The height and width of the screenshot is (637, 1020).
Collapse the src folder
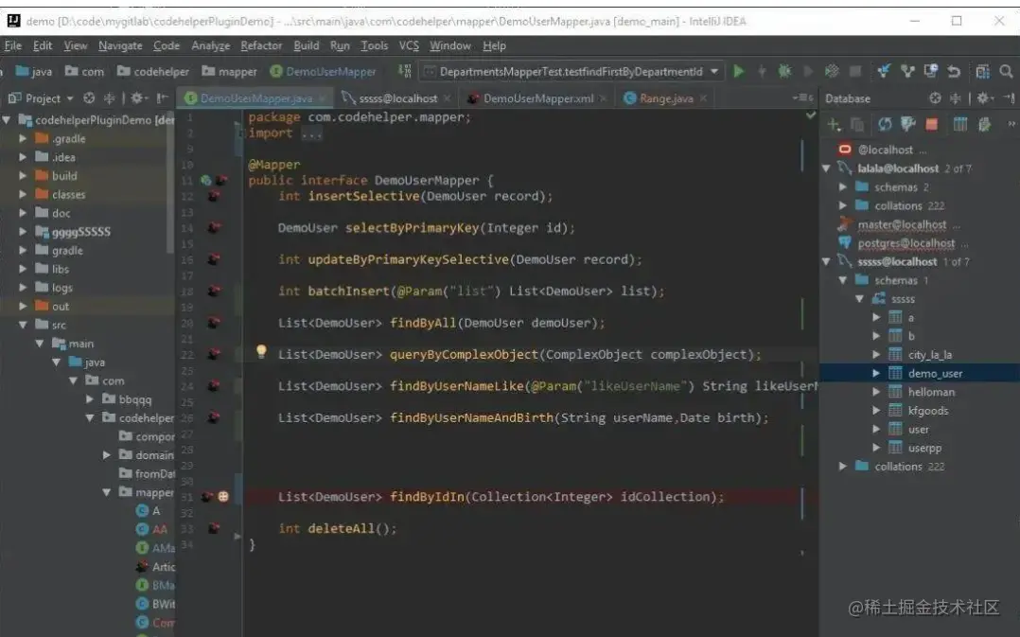point(23,325)
